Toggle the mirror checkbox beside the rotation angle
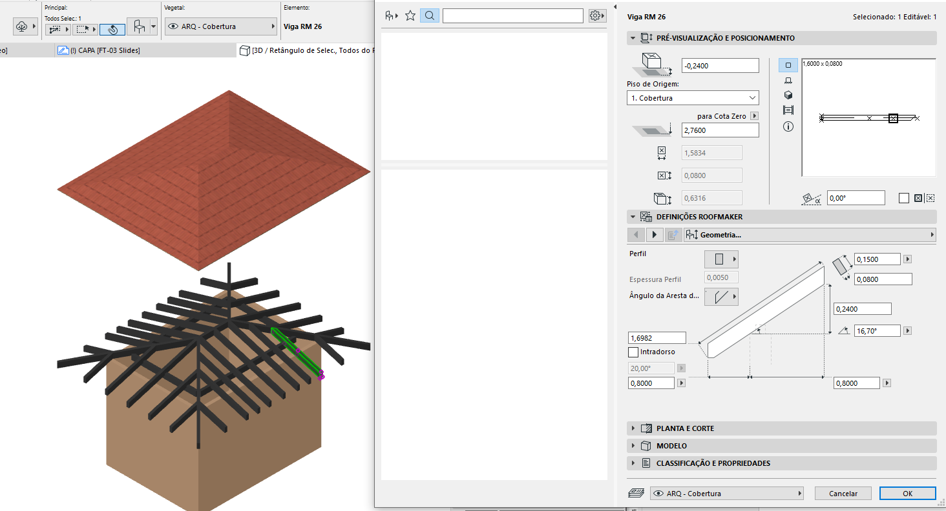 (x=918, y=198)
